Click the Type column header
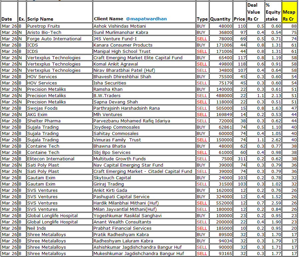299x257 pixels. pyautogui.click(x=202, y=12)
